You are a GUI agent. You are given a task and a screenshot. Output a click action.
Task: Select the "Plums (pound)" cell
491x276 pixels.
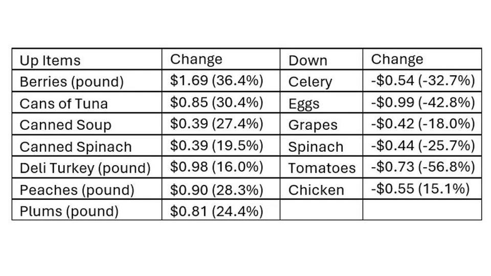click(69, 211)
